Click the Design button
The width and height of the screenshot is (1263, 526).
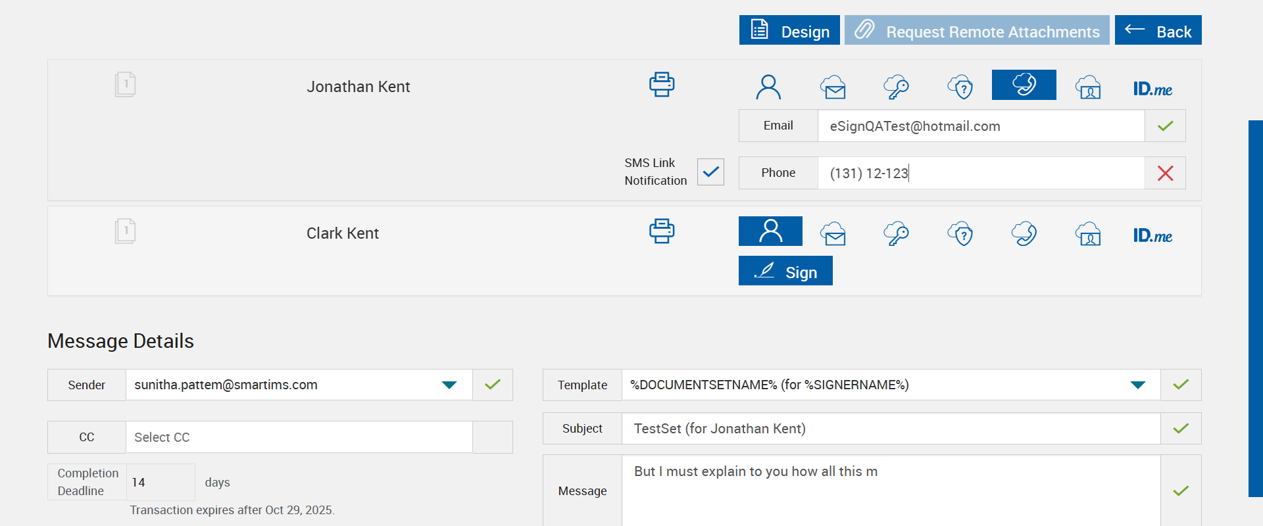click(789, 31)
